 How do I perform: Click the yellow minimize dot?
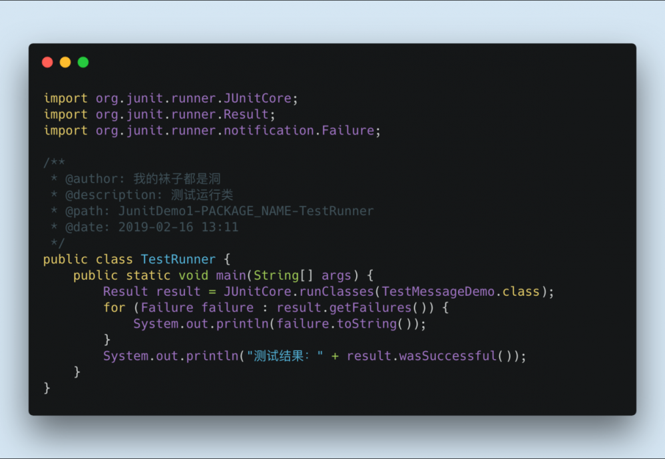(65, 63)
